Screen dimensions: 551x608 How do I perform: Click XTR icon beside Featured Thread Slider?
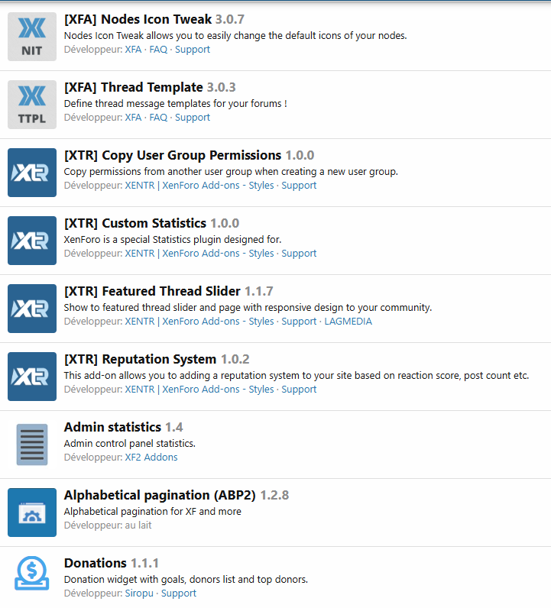32,309
